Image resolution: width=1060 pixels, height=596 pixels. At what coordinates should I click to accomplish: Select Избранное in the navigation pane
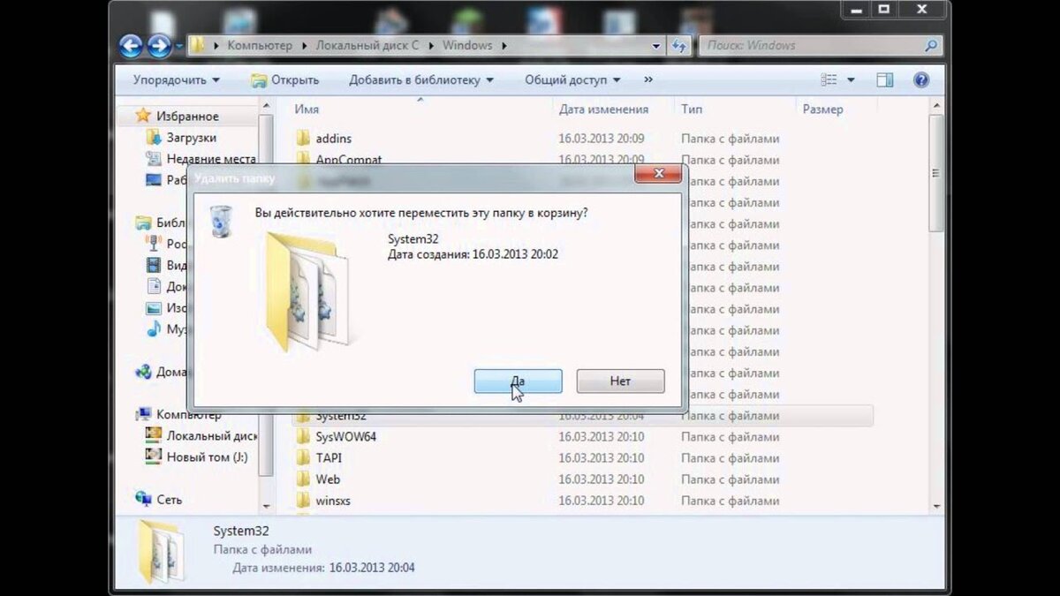187,116
